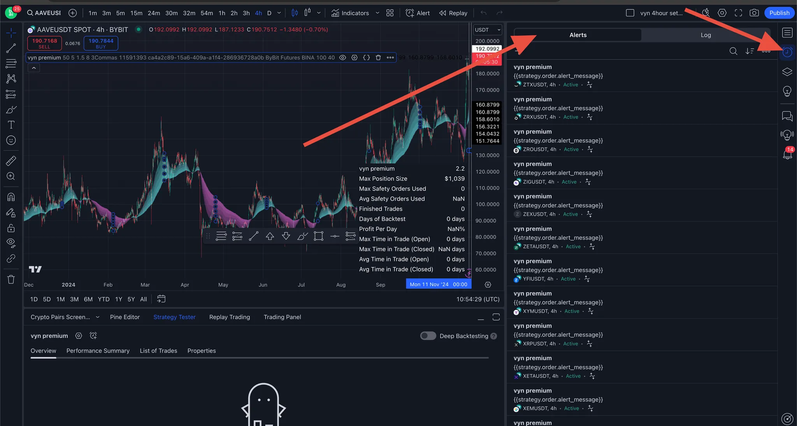Click the ruler measure tool
The width and height of the screenshot is (797, 426).
point(11,161)
